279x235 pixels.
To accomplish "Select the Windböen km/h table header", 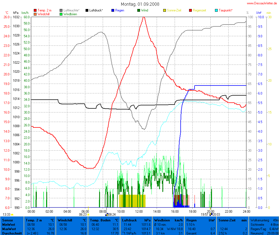I will pyautogui.click(x=168, y=220).
